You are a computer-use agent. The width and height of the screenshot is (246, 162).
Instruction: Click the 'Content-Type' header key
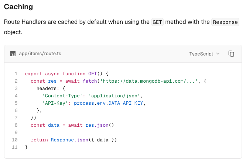point(61,96)
